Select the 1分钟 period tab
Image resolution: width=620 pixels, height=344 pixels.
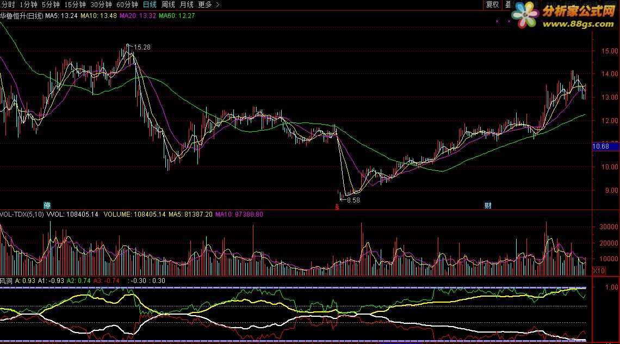click(x=28, y=5)
